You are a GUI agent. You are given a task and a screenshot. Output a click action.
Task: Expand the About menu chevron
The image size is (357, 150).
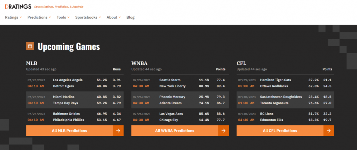pyautogui.click(x=120, y=17)
